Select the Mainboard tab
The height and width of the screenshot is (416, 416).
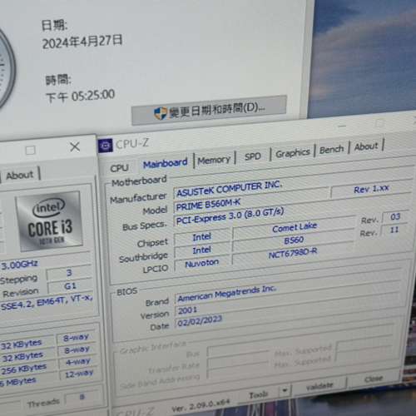tap(165, 163)
